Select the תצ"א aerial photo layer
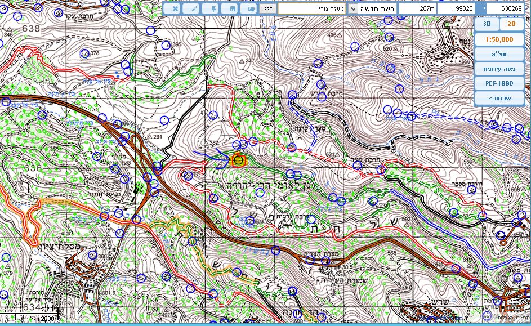The image size is (531, 326). 499,55
